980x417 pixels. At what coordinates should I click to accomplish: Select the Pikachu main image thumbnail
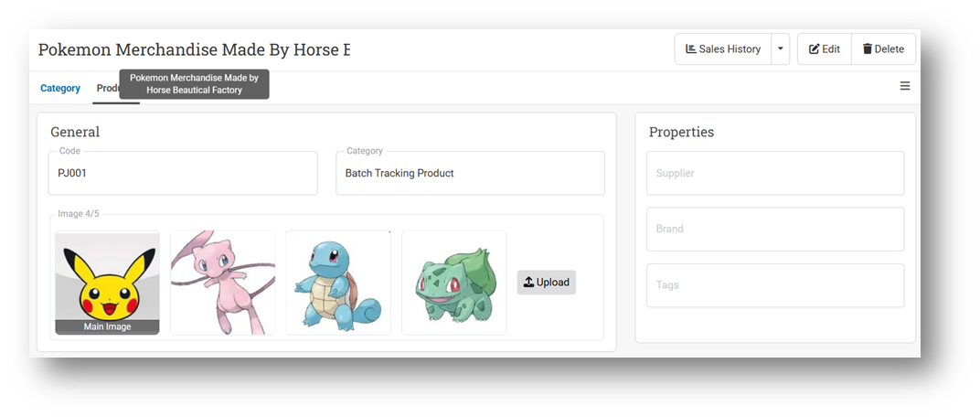tap(108, 283)
